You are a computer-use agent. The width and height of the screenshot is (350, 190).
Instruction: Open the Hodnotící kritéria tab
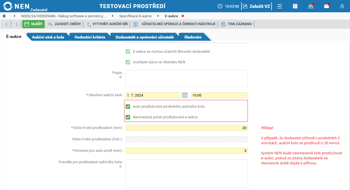[90, 37]
